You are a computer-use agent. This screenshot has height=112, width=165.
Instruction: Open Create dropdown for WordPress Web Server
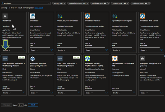coord(144,50)
